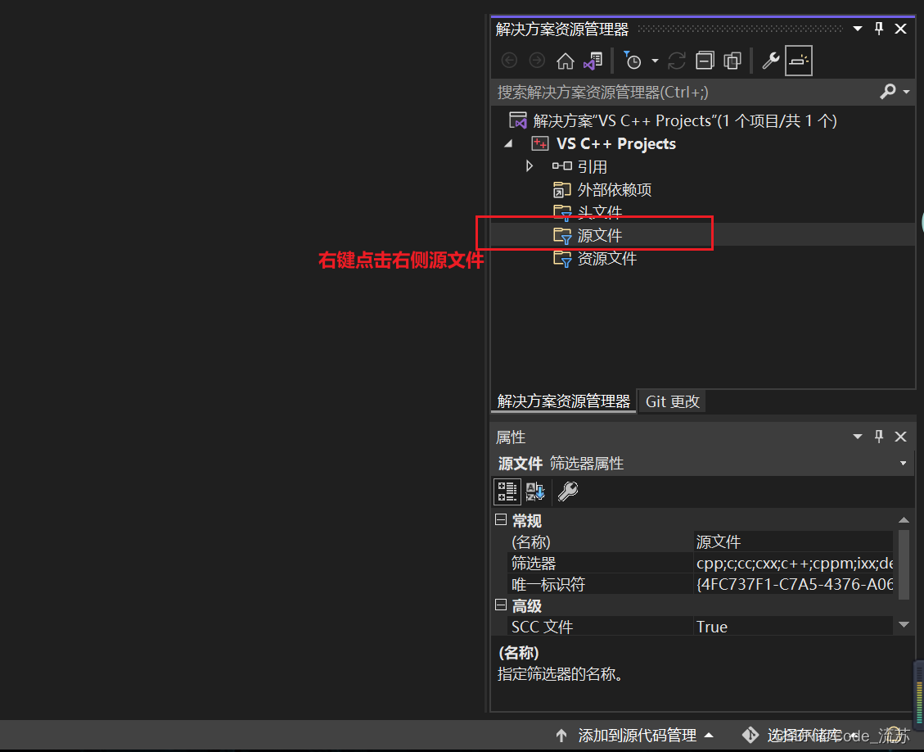Switch to 解决方案资源管理器 bottom tab

tap(563, 401)
